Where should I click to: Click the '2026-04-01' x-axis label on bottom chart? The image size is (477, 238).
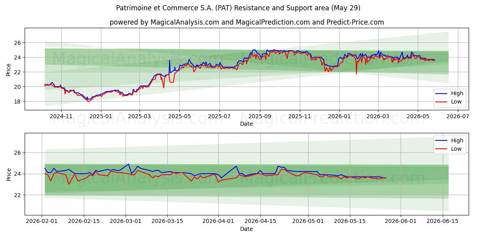219,222
